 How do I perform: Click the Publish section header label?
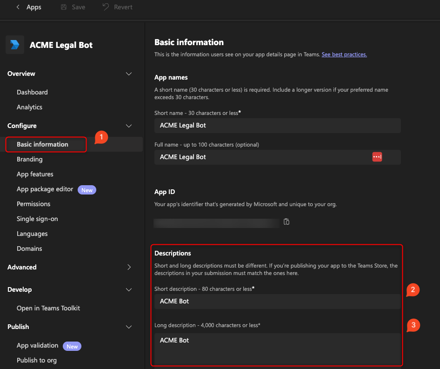click(x=18, y=327)
